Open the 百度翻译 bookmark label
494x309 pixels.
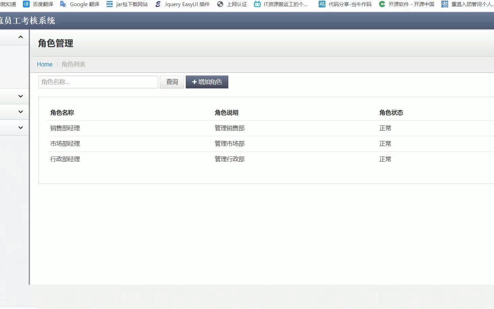pyautogui.click(x=43, y=4)
